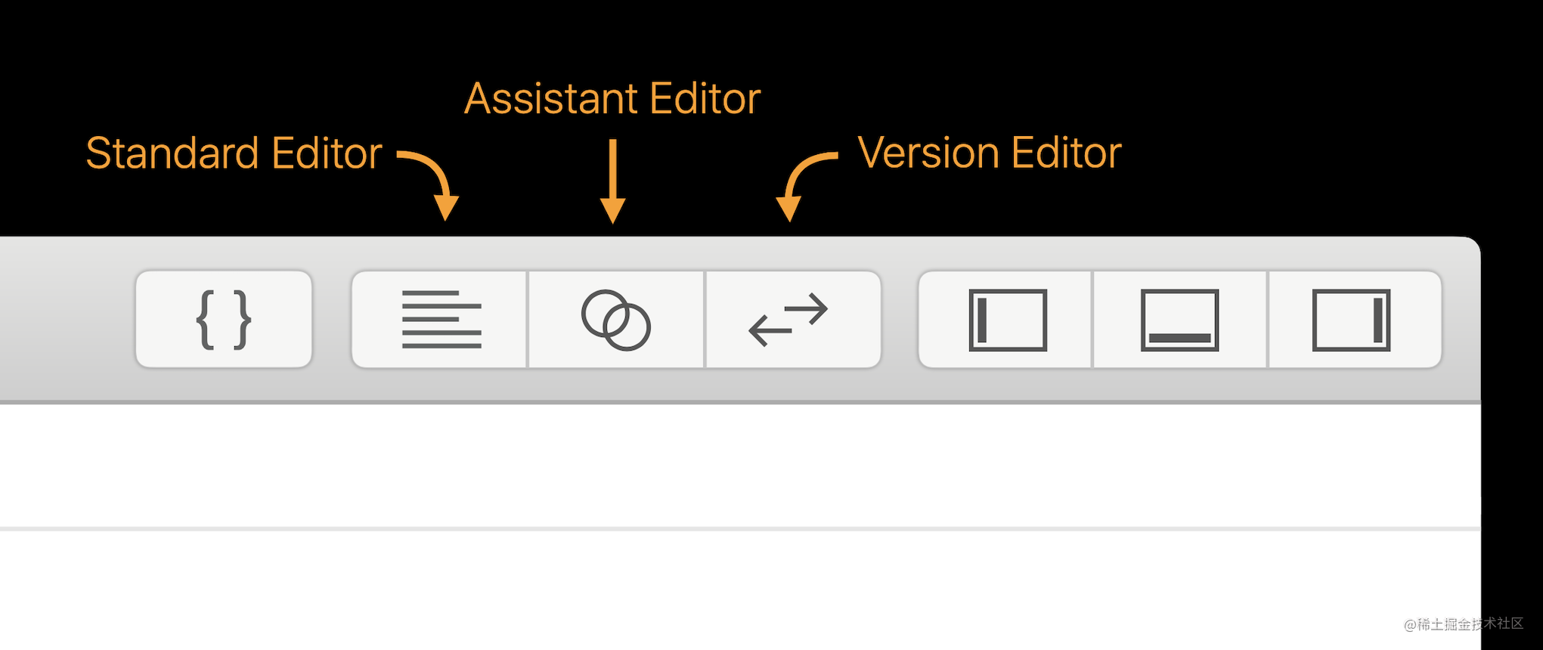This screenshot has height=650, width=1543.
Task: Click the straight down arrow under Assistant Editor
Action: pos(612,181)
